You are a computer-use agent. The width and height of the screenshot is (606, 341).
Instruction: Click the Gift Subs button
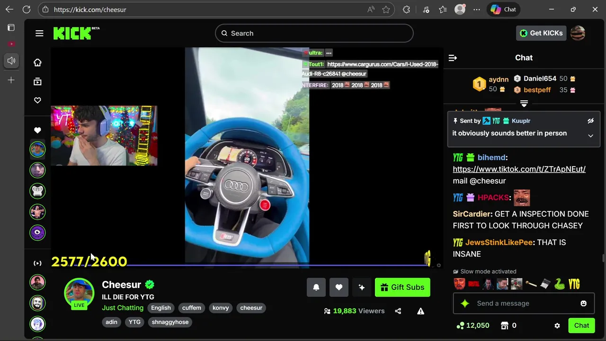402,287
